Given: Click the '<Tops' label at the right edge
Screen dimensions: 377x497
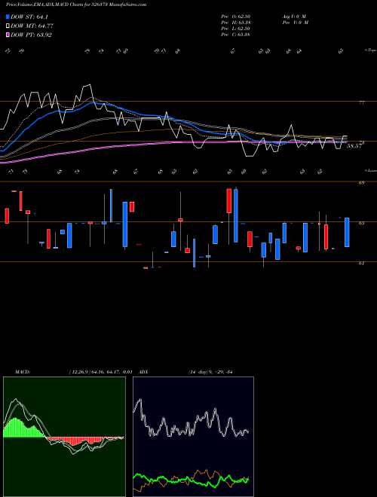Looking at the screenshot, I should 370,50.
